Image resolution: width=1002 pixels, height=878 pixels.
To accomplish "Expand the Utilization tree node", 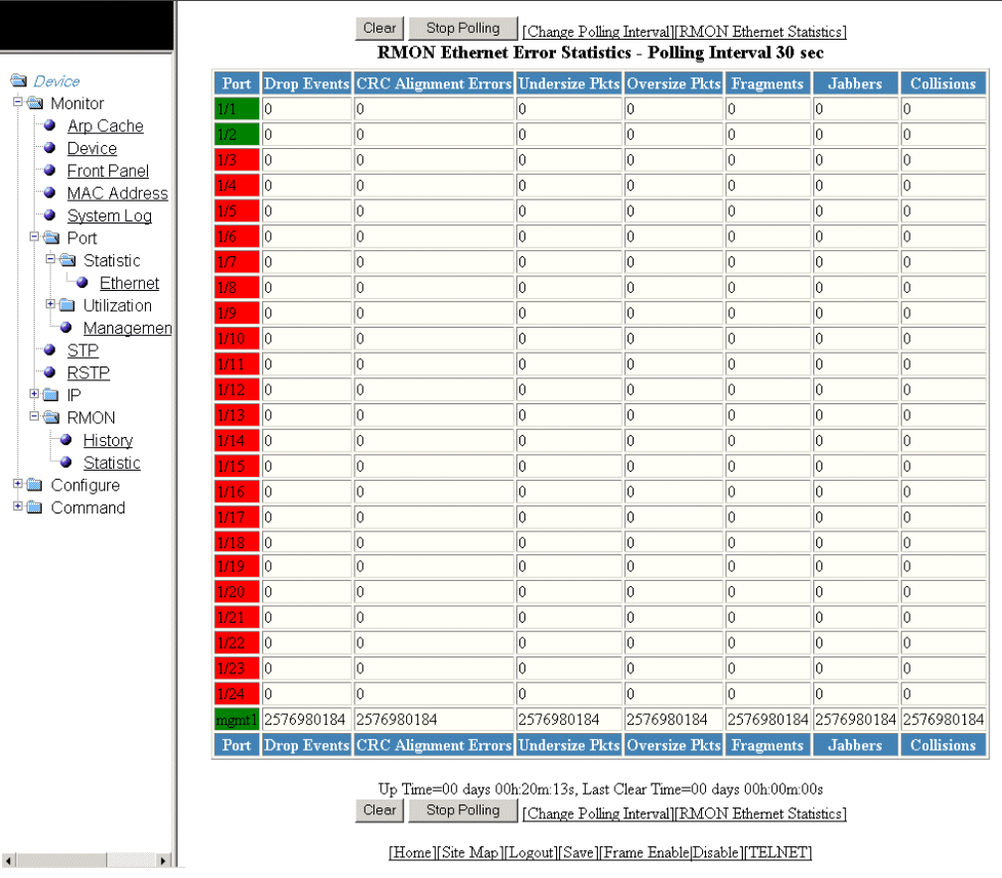I will pos(50,304).
